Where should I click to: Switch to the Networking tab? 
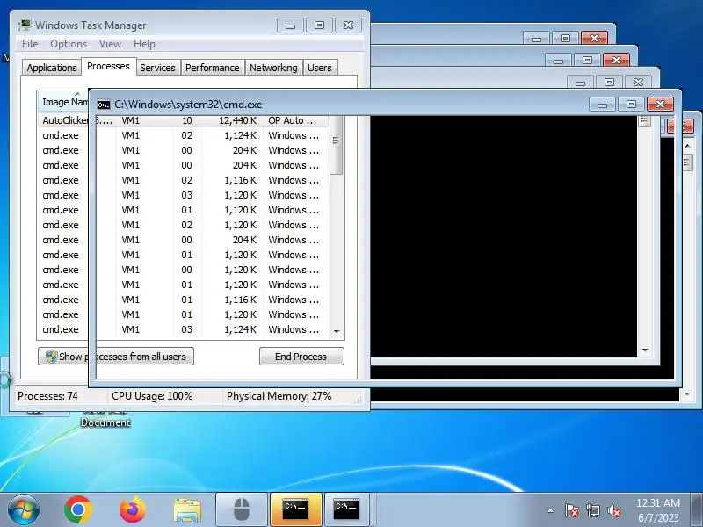pos(273,68)
